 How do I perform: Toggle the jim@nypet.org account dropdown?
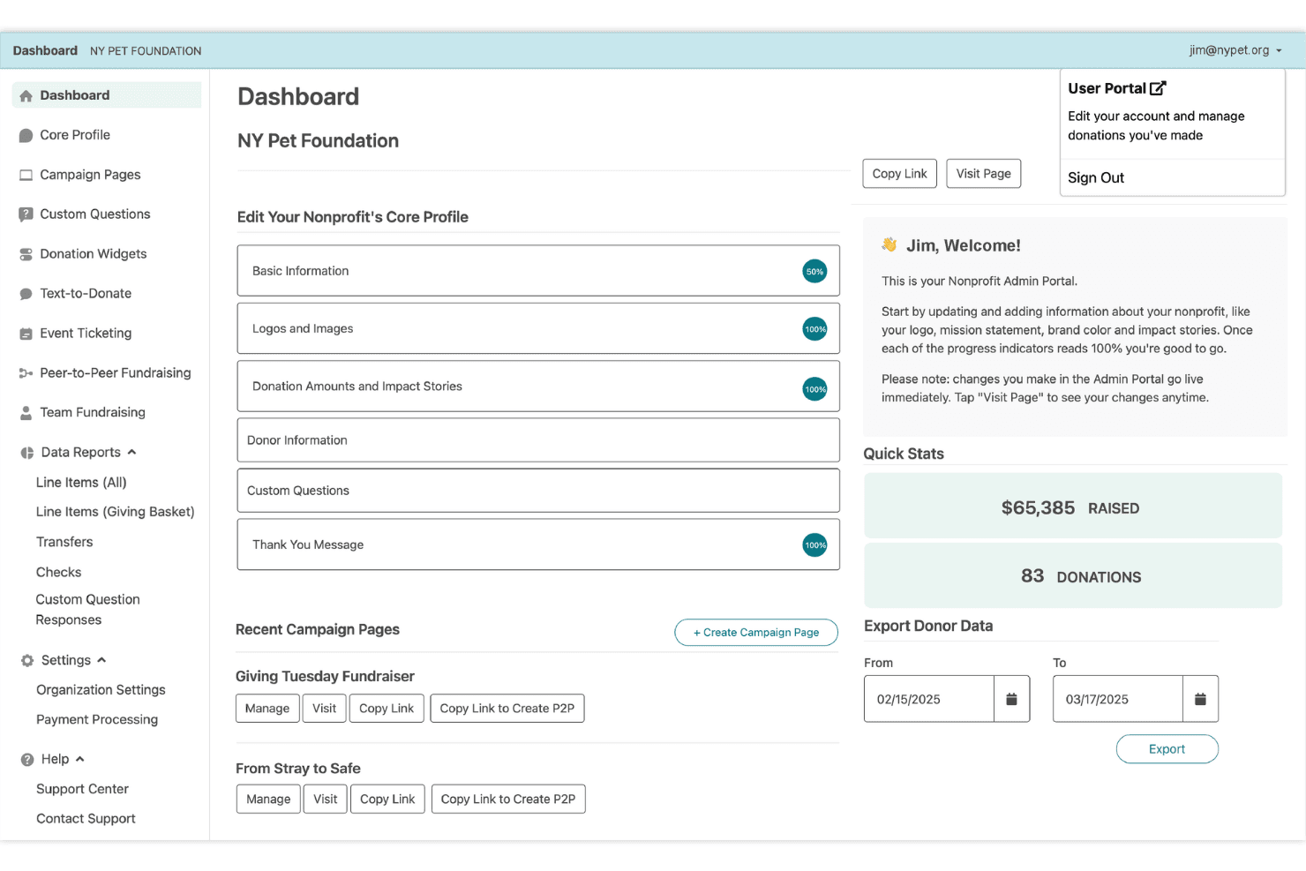coord(1235,50)
